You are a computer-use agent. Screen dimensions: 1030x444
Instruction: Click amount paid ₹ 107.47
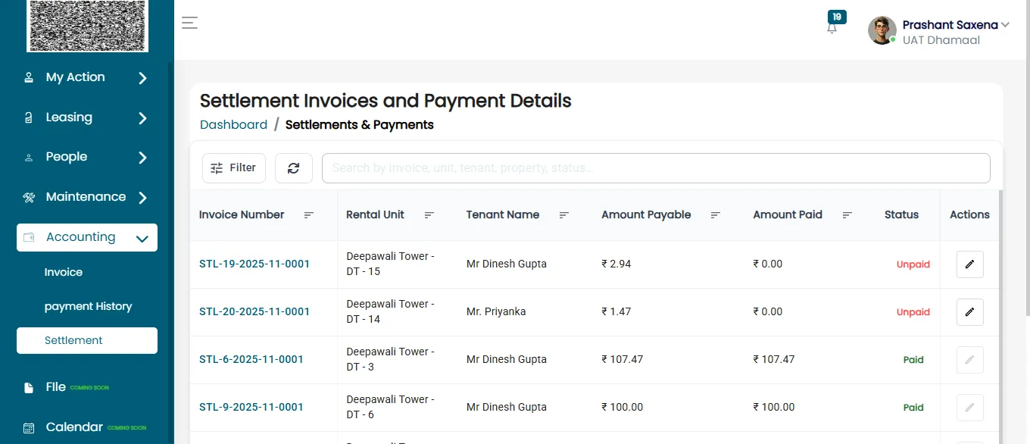point(774,360)
